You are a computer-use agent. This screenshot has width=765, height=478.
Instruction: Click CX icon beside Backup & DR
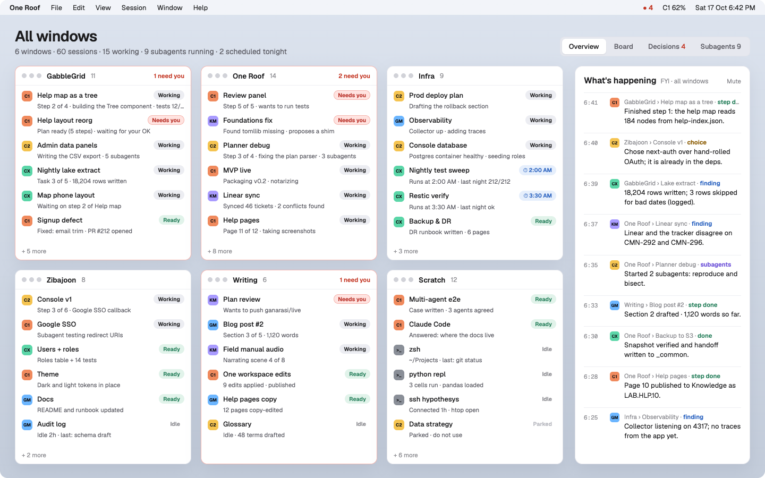pyautogui.click(x=399, y=222)
